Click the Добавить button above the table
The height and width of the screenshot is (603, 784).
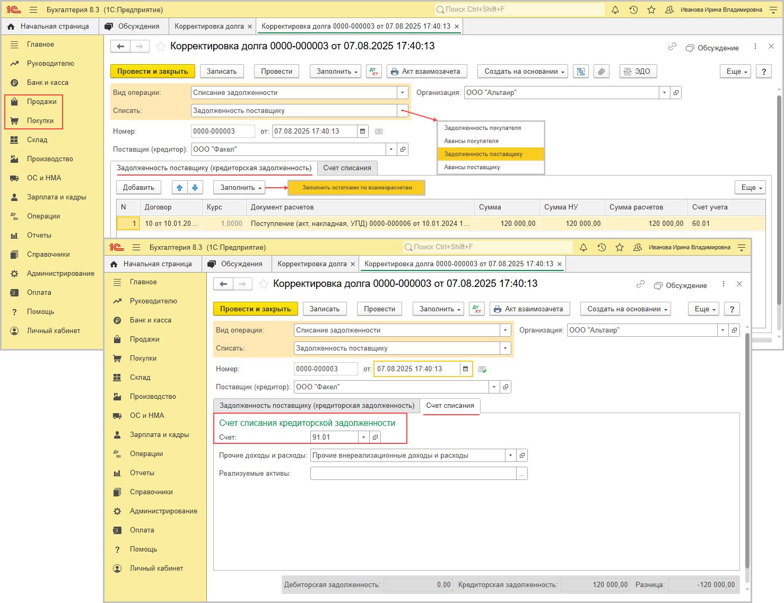(138, 188)
